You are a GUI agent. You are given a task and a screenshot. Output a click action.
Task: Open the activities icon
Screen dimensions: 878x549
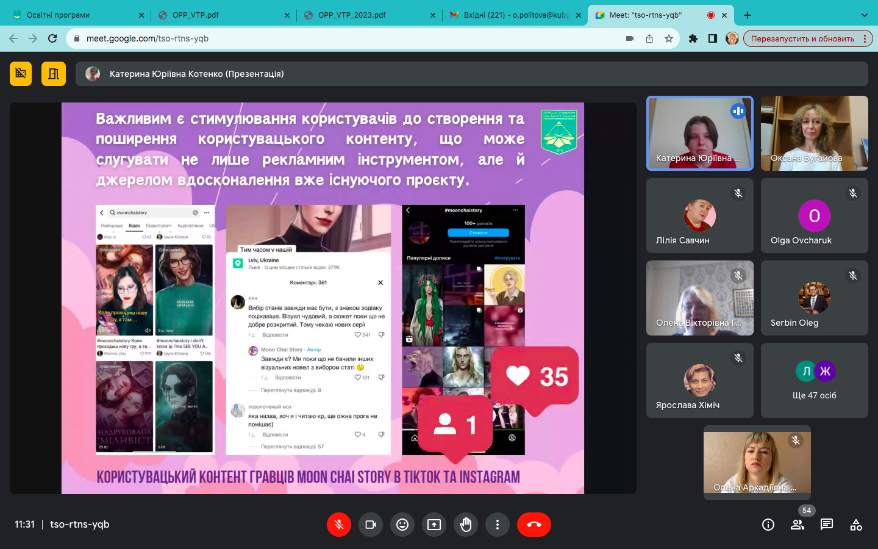(x=856, y=525)
